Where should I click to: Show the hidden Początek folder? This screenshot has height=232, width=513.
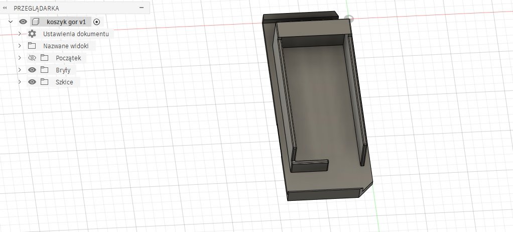(32, 58)
